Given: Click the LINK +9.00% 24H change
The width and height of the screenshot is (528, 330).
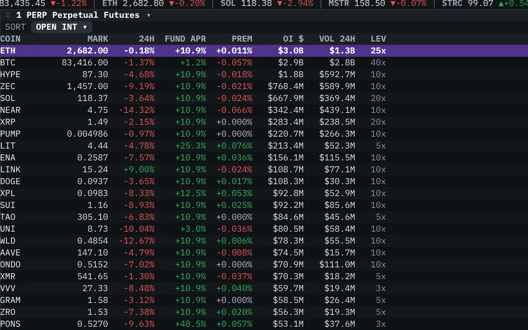Looking at the screenshot, I should [139, 169].
